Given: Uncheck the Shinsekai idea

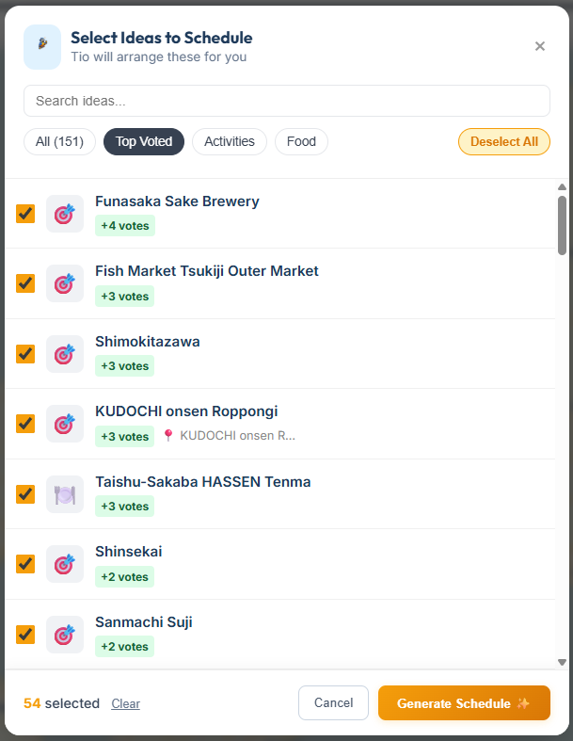Looking at the screenshot, I should point(25,564).
